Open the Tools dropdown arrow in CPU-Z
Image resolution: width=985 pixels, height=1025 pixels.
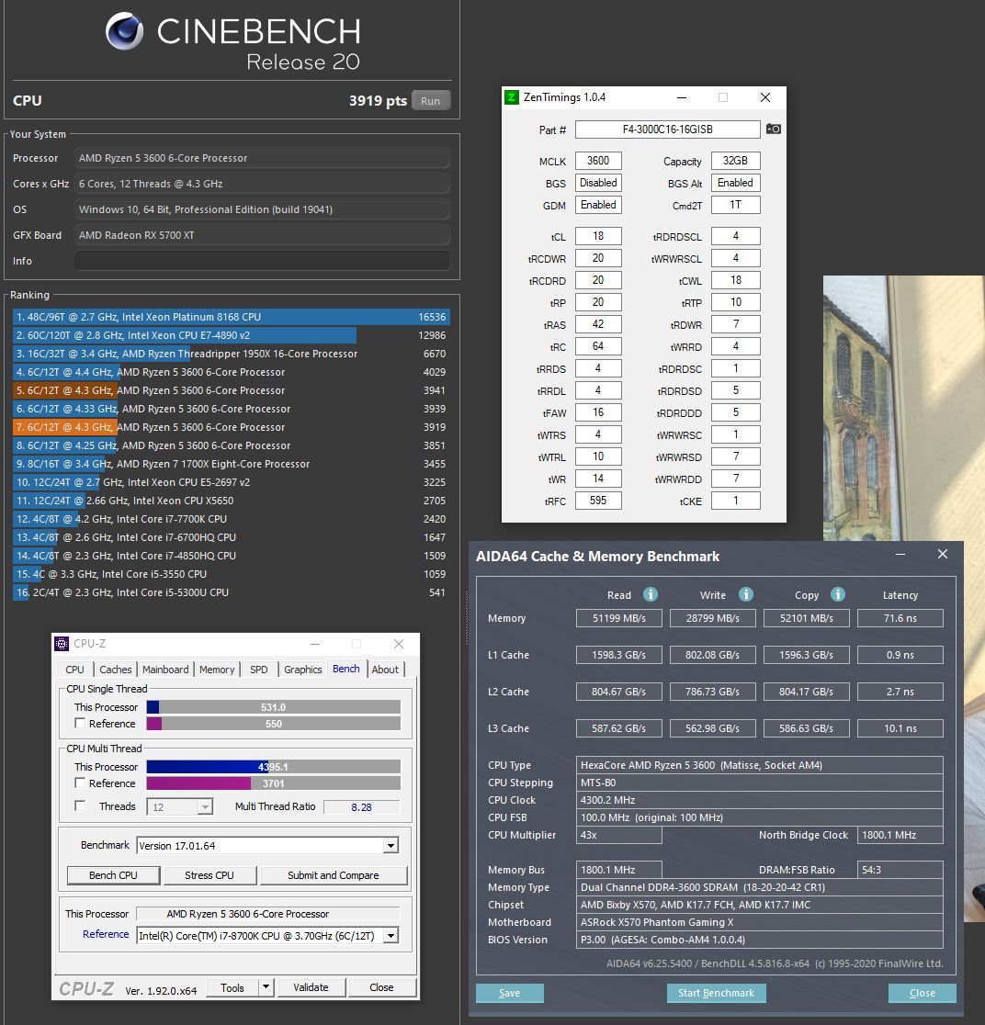tap(266, 987)
